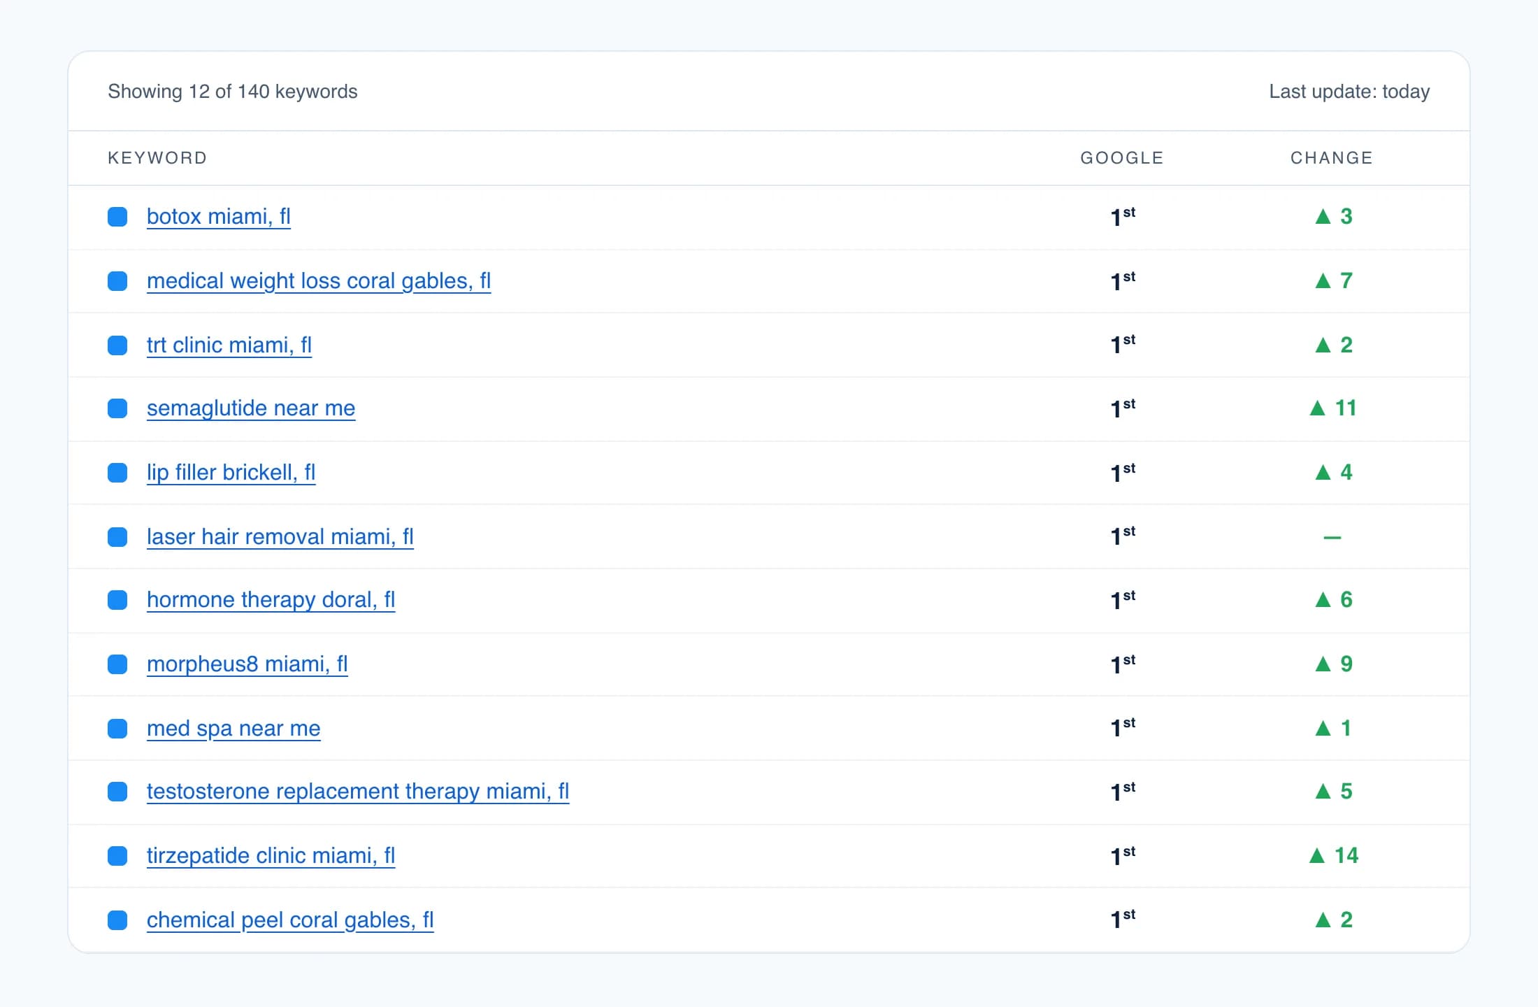Click blue marker beside 'lip filler brickell, fl'

(117, 473)
